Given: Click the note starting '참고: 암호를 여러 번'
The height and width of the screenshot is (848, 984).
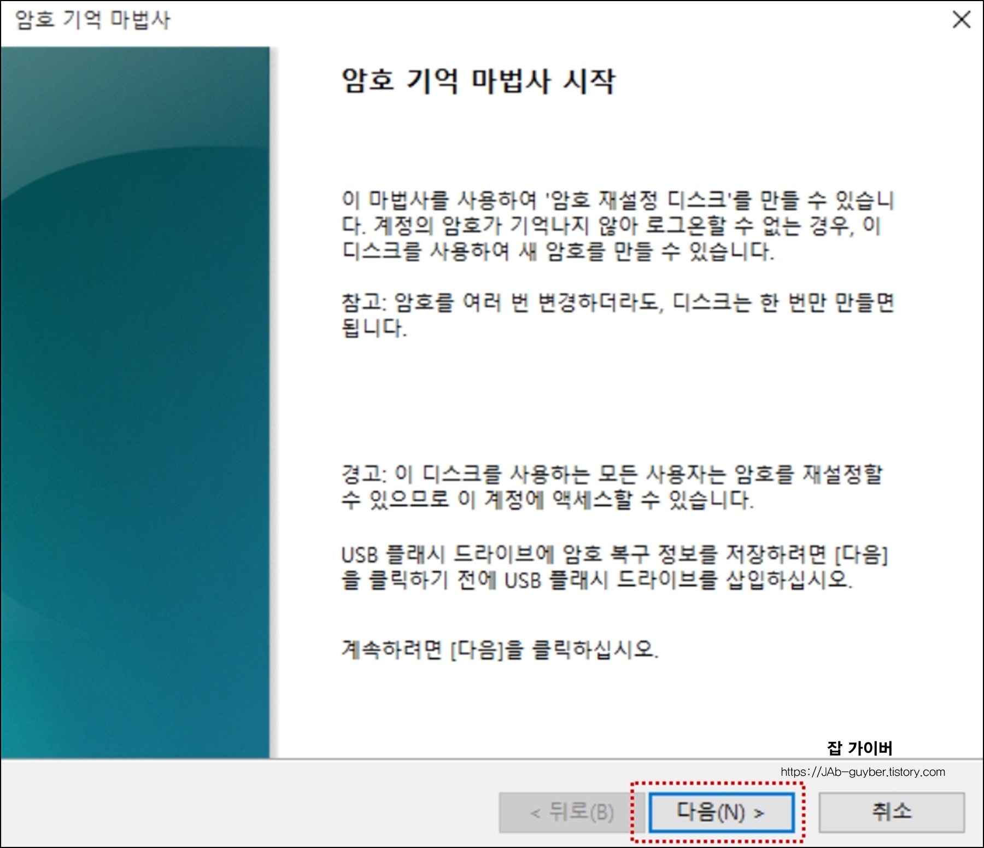Looking at the screenshot, I should pyautogui.click(x=617, y=315).
